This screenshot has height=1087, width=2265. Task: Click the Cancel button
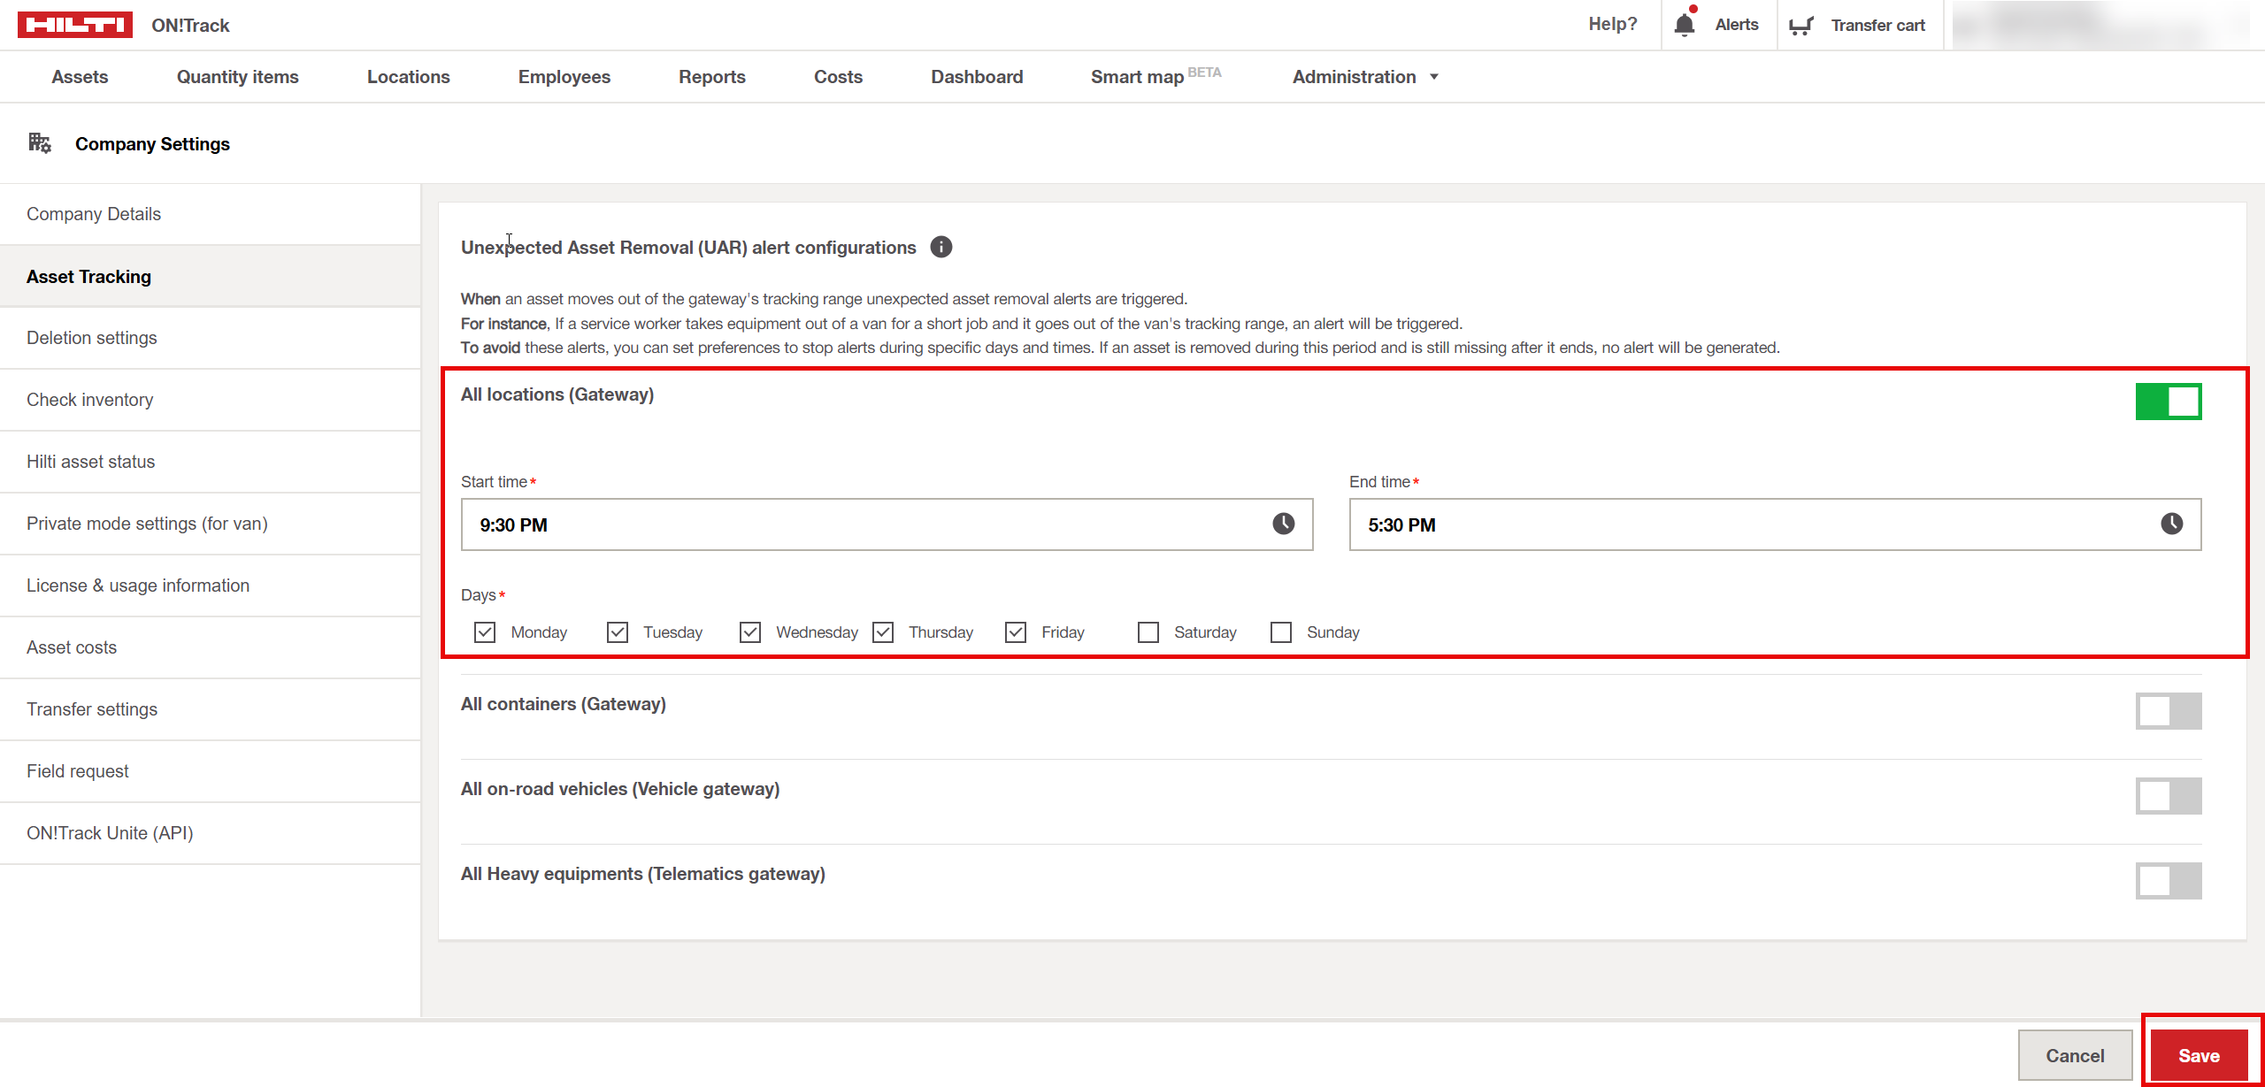point(2074,1055)
